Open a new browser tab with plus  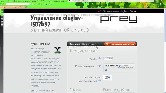[26, 7]
